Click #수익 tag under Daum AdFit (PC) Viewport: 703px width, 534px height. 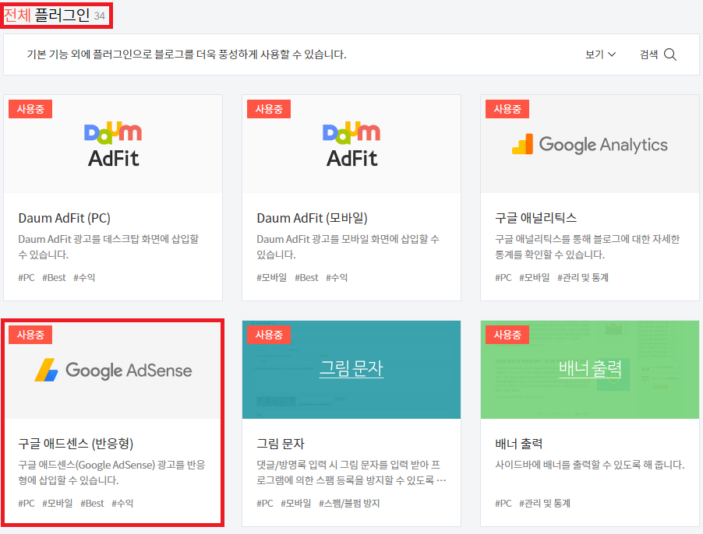point(84,278)
